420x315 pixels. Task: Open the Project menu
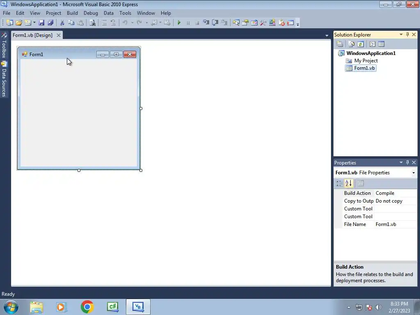[53, 13]
